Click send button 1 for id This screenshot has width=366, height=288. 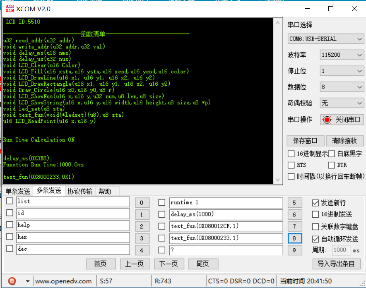(142, 214)
